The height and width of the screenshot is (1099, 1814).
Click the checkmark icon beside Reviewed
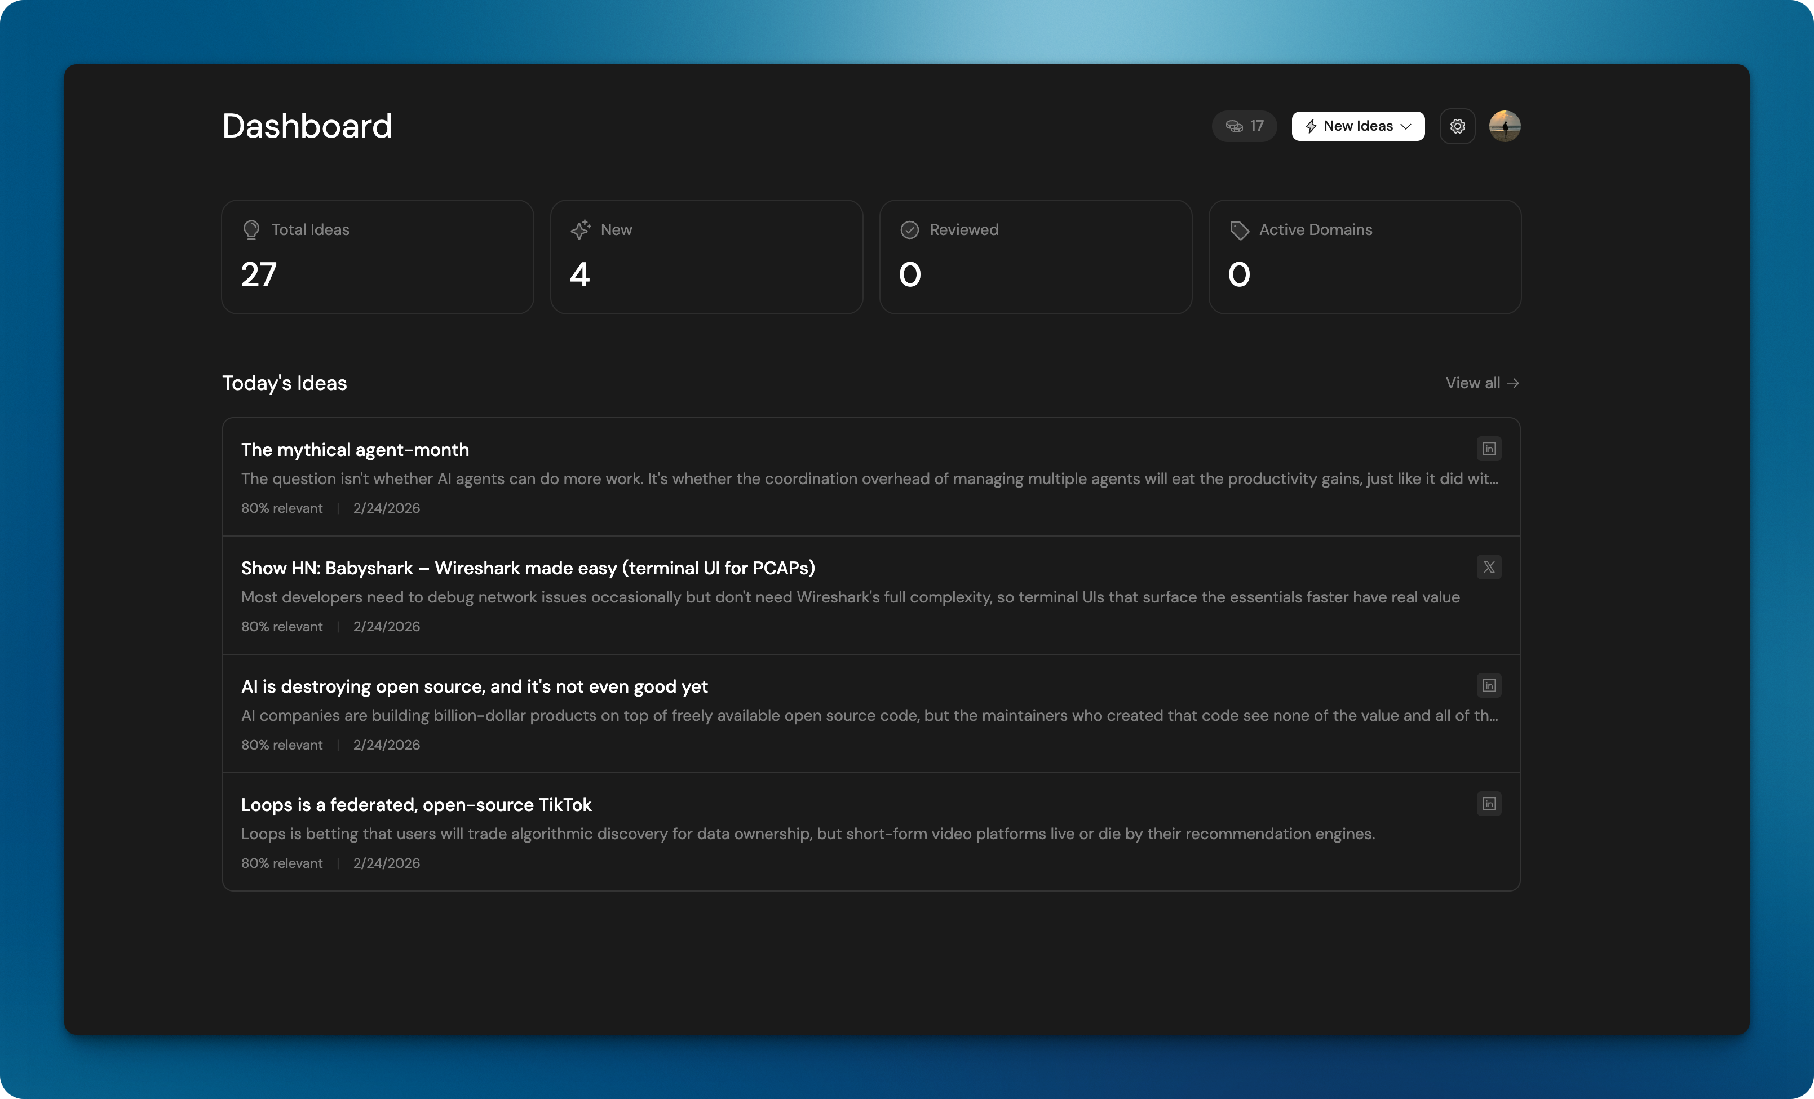click(x=909, y=230)
